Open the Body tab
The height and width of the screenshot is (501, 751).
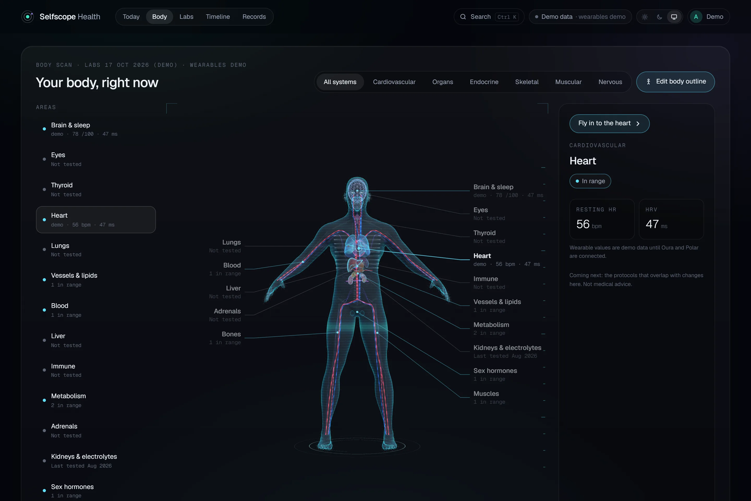pos(159,17)
